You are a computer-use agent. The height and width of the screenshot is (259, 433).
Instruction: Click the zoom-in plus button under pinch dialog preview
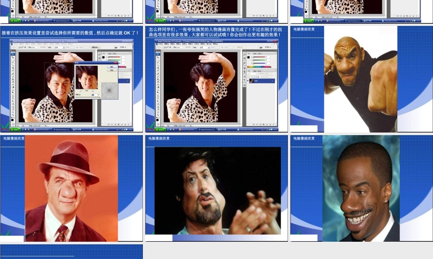click(x=92, y=91)
